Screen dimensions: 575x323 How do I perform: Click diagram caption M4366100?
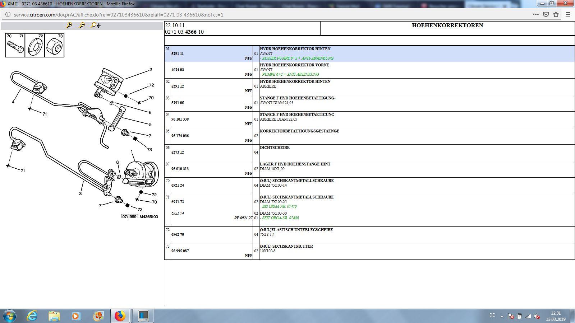pos(148,217)
